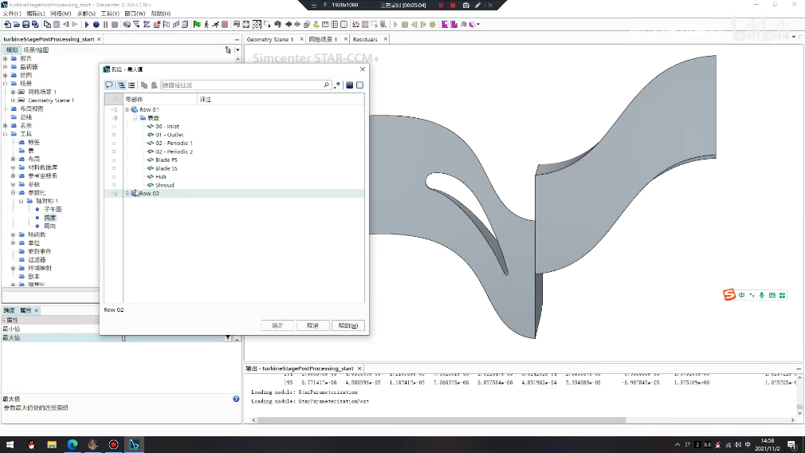Screen dimensions: 805x453
Task: Tick the checkbox for 02 - Periodic 2
Action: (114, 152)
